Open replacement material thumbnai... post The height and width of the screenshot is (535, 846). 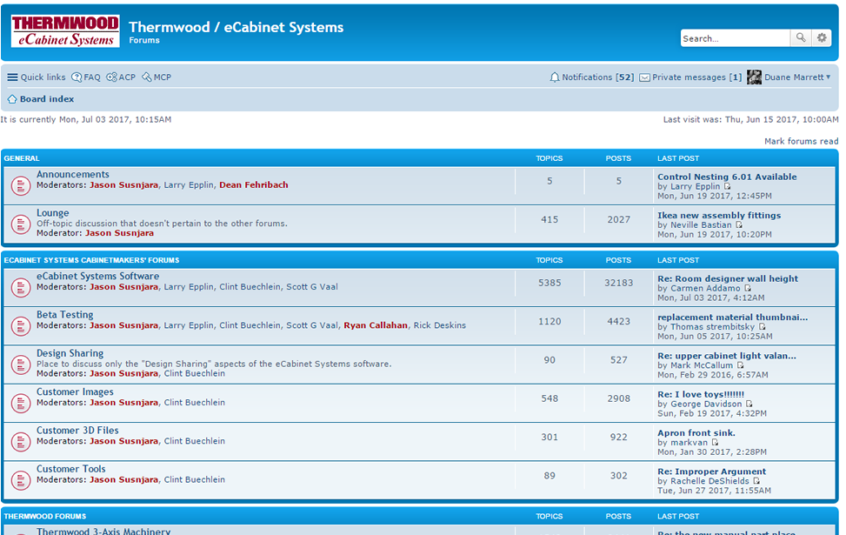pyautogui.click(x=733, y=318)
